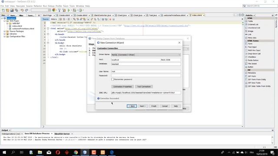278x156 pixels.
Task: Open Opera browser from the taskbar
Action: [58, 152]
